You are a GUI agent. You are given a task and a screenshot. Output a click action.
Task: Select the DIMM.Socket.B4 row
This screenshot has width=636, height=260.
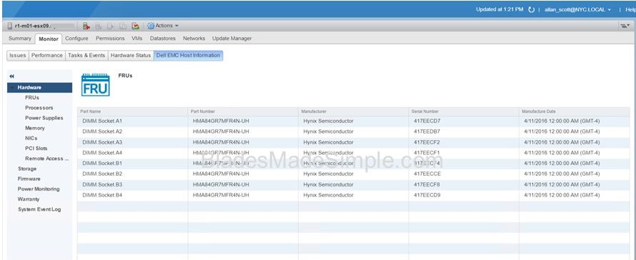pos(353,195)
